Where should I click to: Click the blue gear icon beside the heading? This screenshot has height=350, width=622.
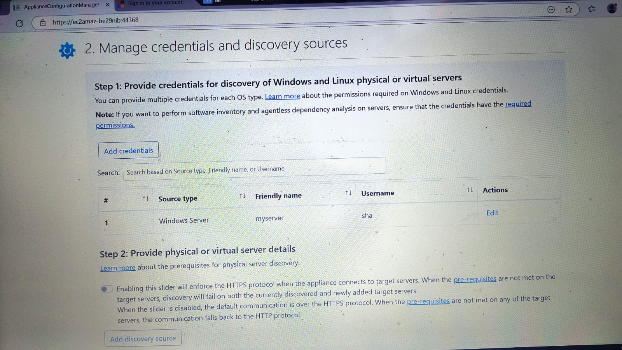(x=67, y=50)
